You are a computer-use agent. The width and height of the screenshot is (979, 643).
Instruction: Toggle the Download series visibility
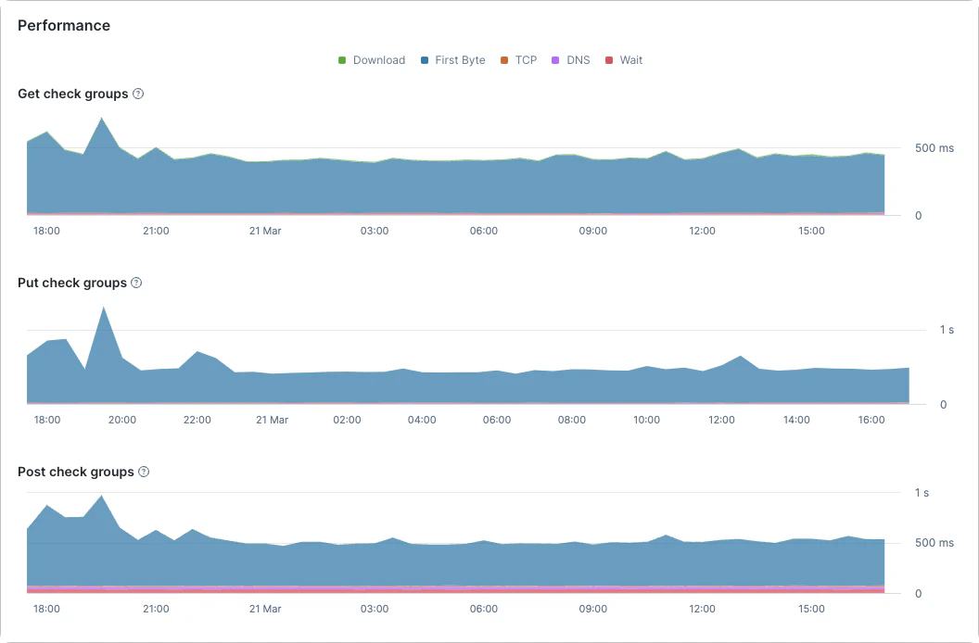click(x=371, y=59)
